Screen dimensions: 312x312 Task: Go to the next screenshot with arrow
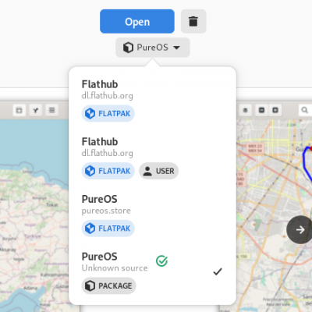tap(300, 230)
